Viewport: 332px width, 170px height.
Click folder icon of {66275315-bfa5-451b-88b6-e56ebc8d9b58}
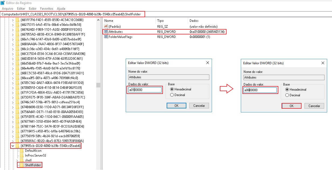(x=18, y=25)
